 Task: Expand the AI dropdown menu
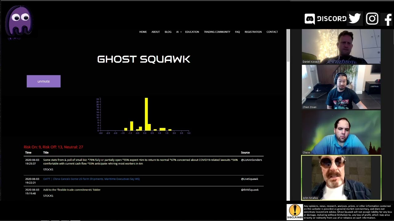179,32
